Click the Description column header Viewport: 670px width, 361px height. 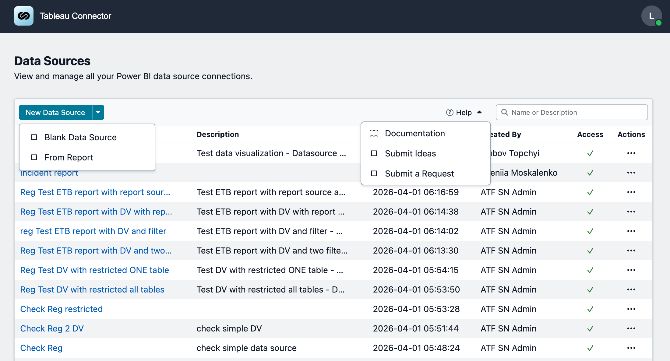coord(217,134)
